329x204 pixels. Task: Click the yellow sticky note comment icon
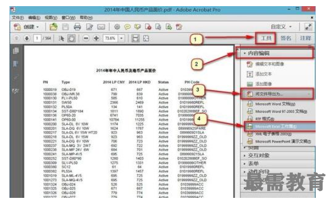tap(127, 27)
